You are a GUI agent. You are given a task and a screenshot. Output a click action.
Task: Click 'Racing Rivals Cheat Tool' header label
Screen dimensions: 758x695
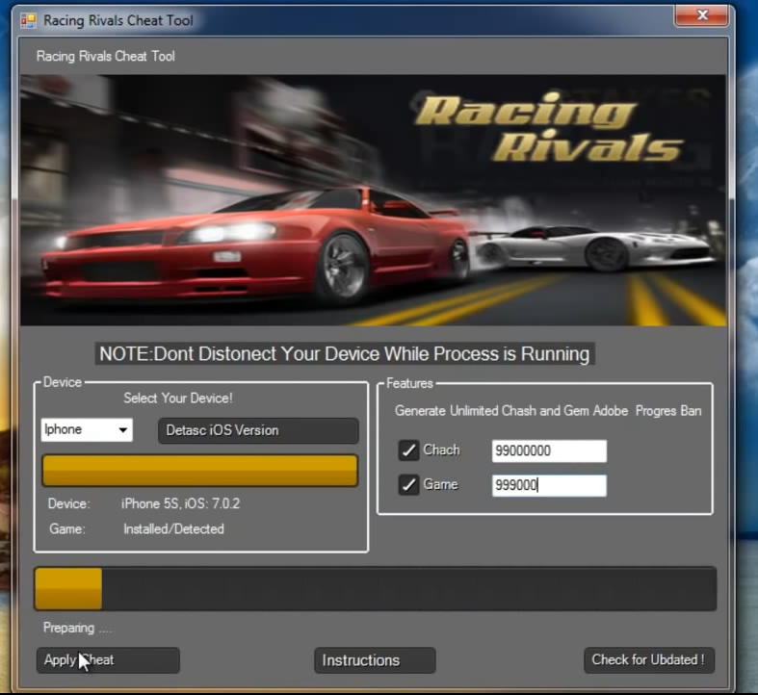pyautogui.click(x=105, y=56)
